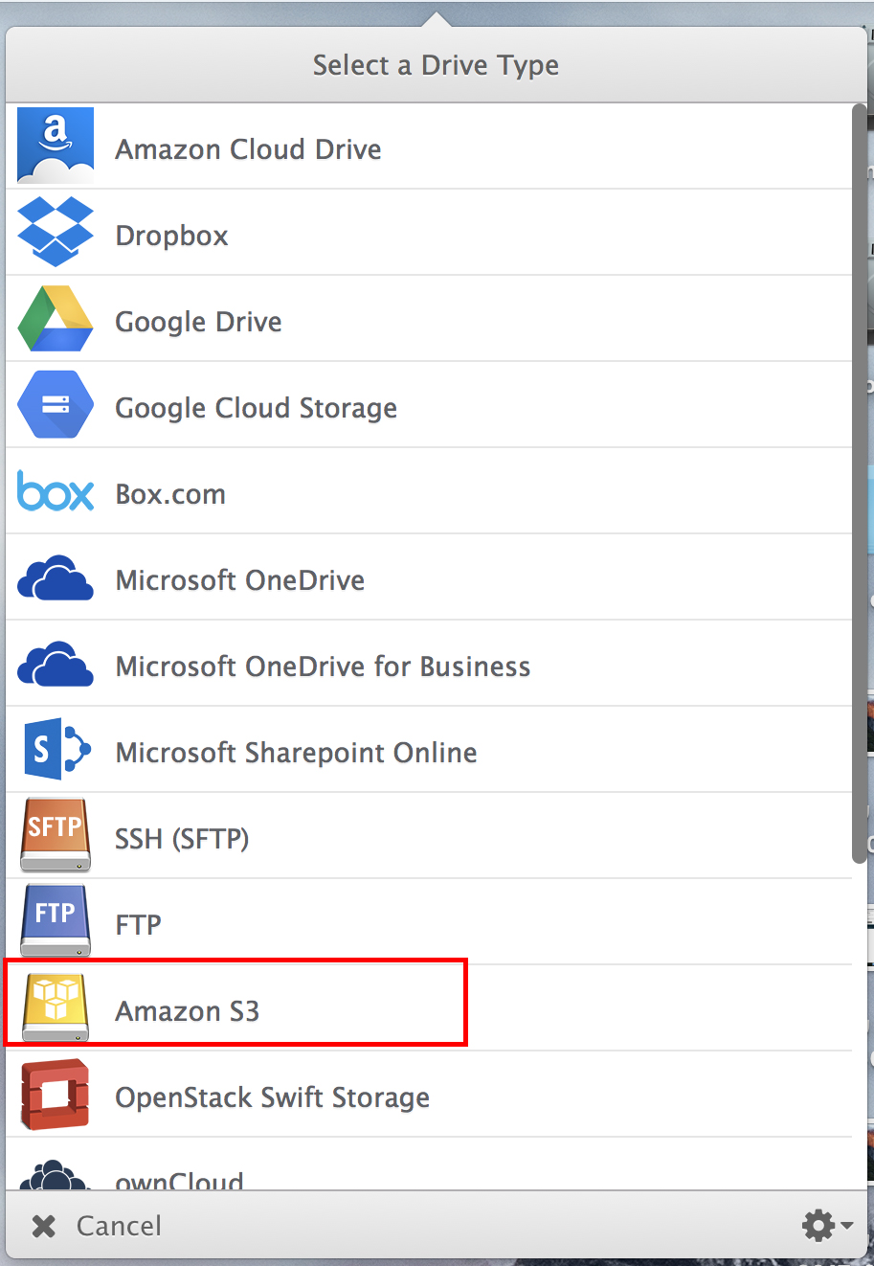This screenshot has width=874, height=1266.
Task: Open the gear settings dropdown
Action: point(827,1225)
